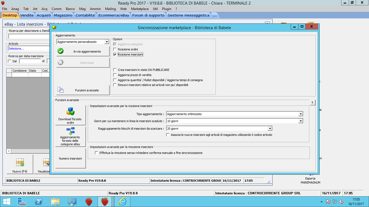
Task: Open the Mailing menu
Action: (x=110, y=9)
